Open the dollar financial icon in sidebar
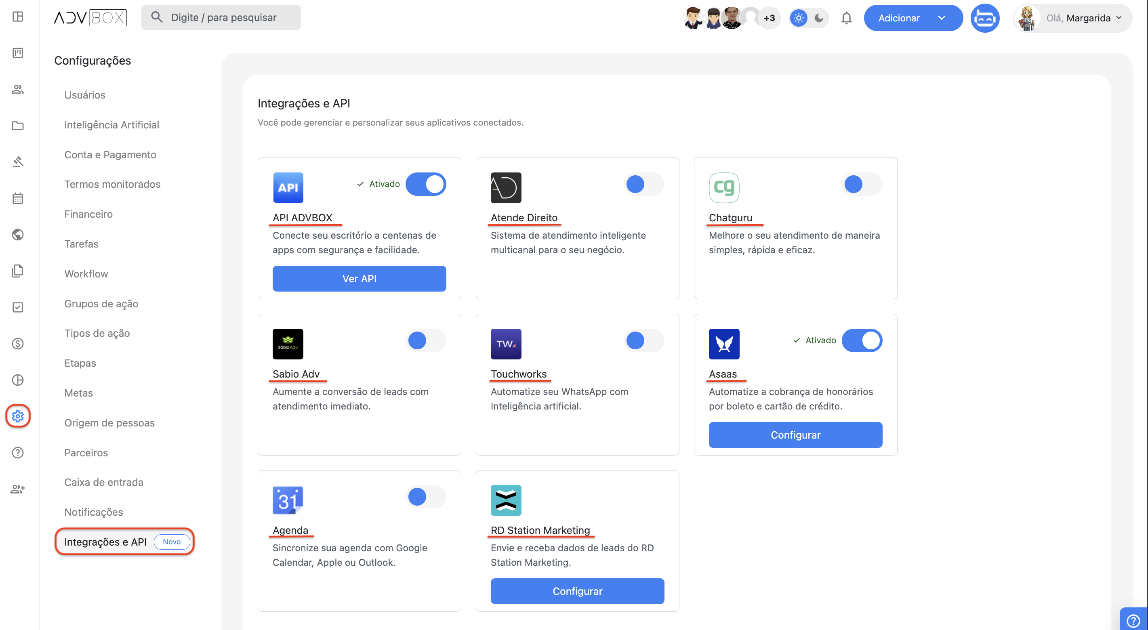 (18, 344)
